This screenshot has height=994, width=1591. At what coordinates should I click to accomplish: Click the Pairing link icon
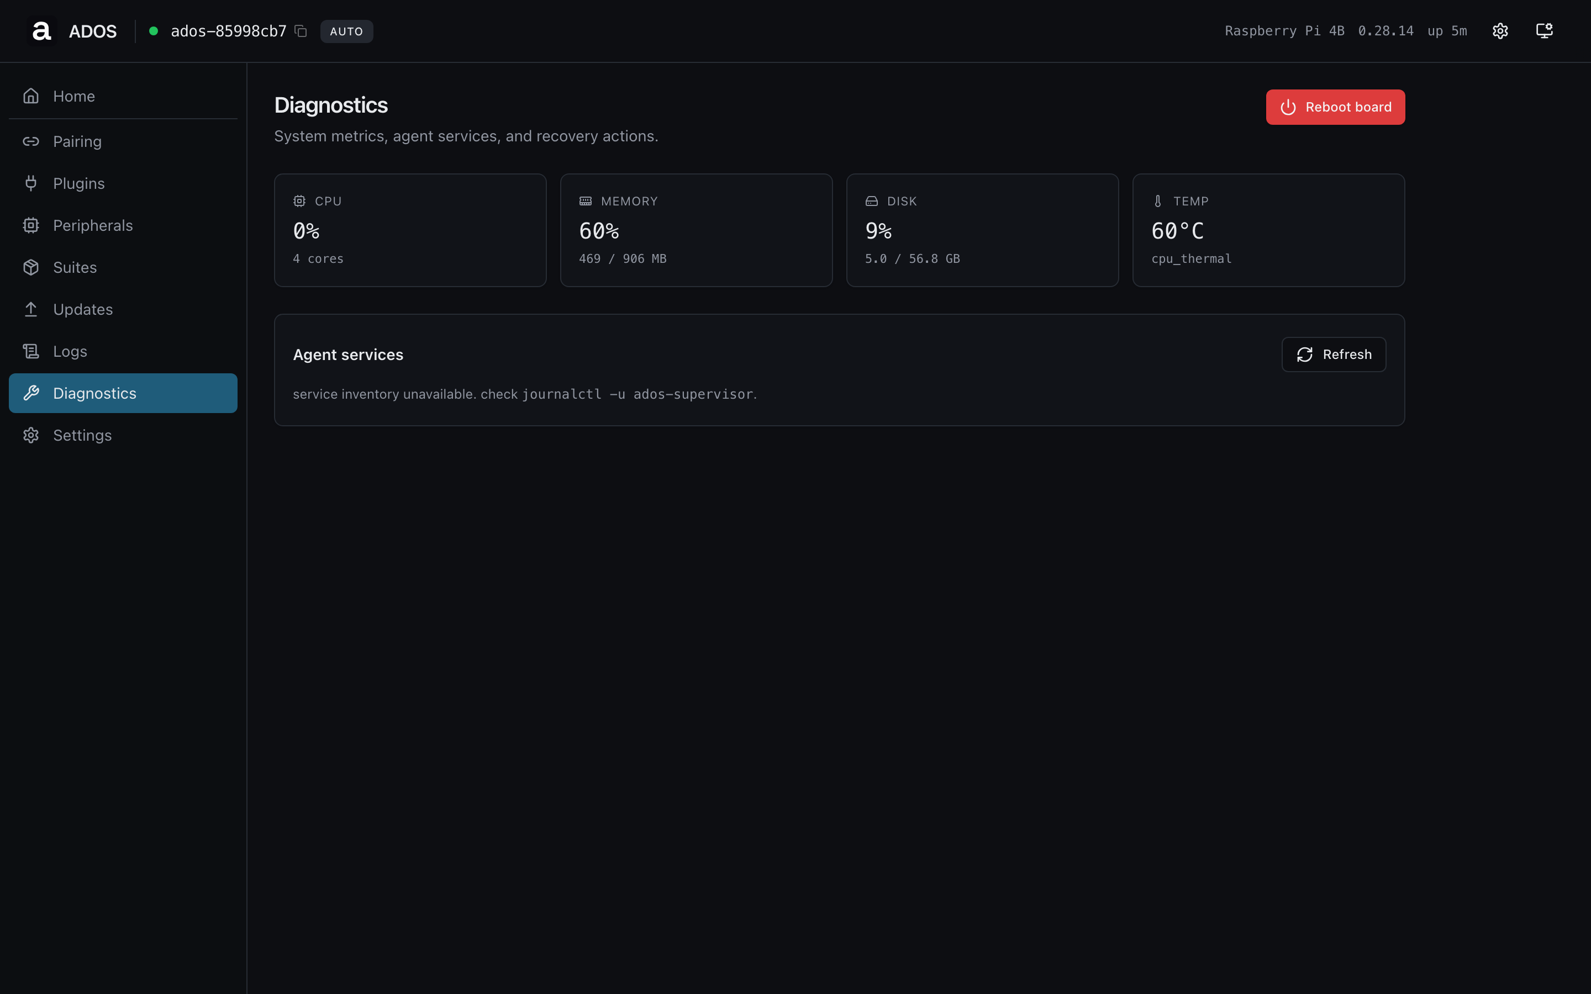click(x=31, y=141)
